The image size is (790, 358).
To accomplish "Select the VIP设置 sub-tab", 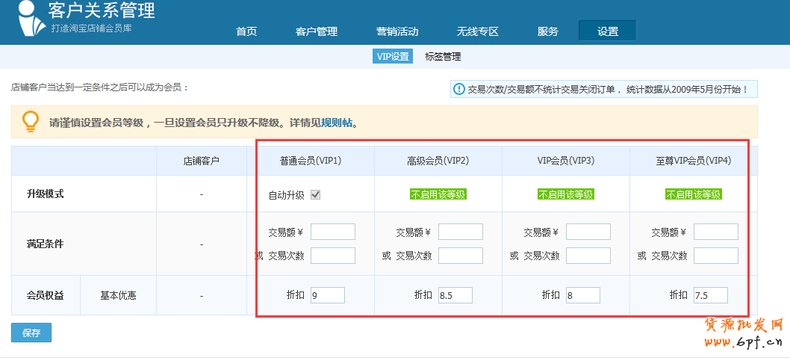I will (x=393, y=56).
